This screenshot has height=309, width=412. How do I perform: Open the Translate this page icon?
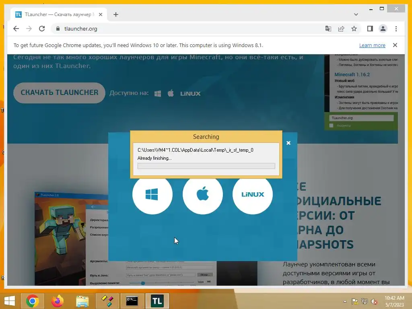click(328, 29)
